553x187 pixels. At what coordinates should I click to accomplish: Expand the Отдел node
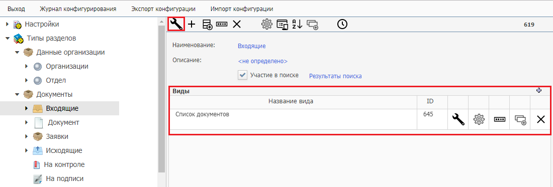[27, 81]
